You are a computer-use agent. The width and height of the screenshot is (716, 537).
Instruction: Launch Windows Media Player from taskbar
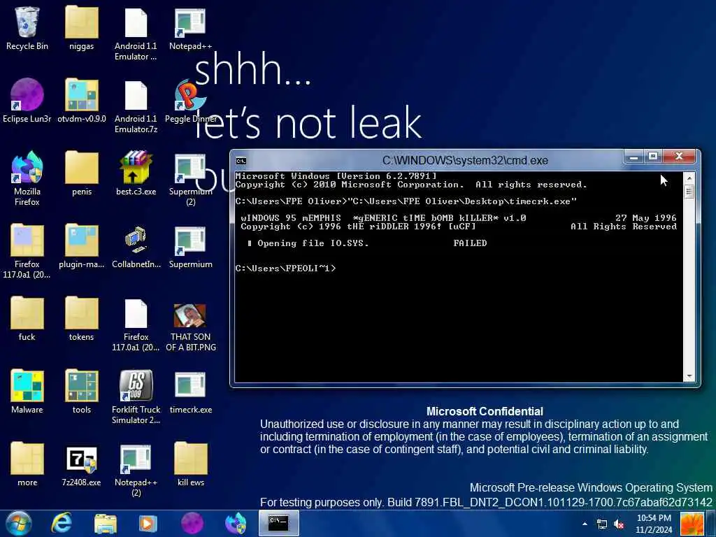pos(148,523)
